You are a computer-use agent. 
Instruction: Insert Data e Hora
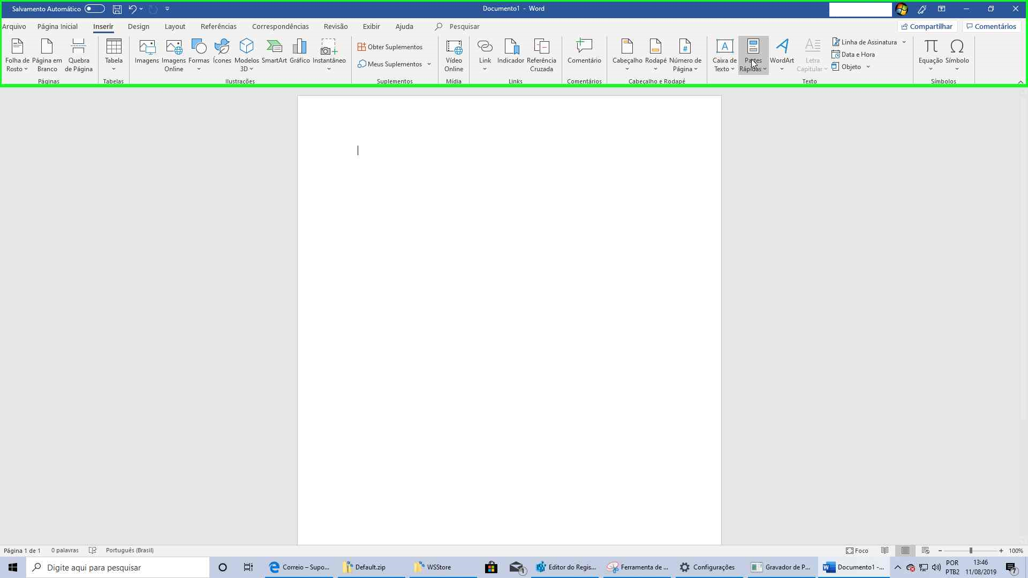[853, 55]
